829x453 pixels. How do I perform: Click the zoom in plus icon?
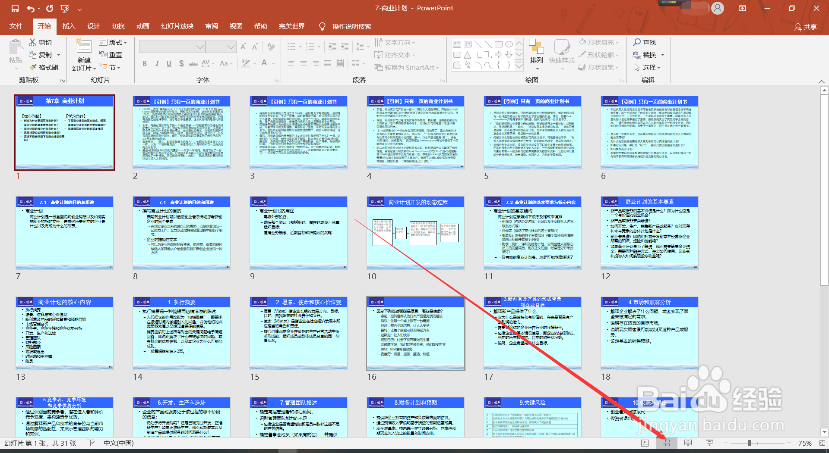pyautogui.click(x=789, y=443)
